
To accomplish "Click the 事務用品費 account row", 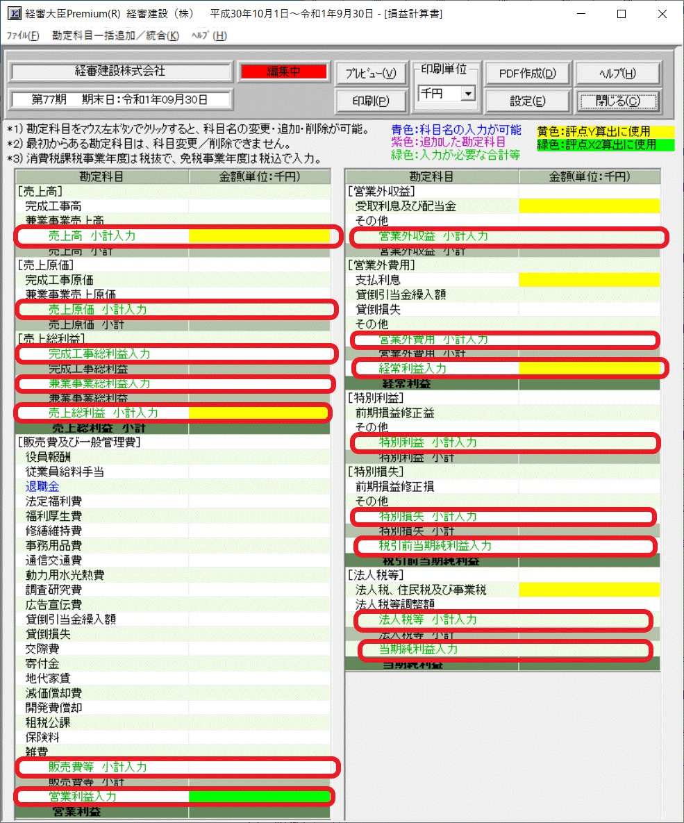I will (x=173, y=545).
